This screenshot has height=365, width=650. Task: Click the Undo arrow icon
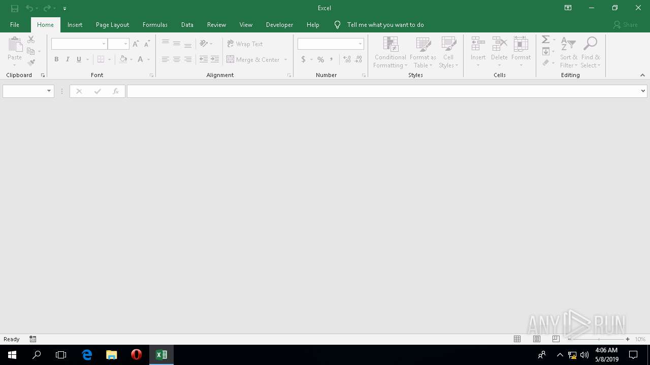pos(29,8)
